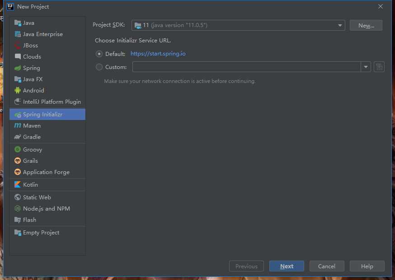Choose Maven project type label

[32, 126]
